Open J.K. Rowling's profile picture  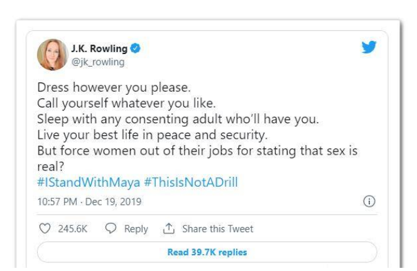coord(54,55)
